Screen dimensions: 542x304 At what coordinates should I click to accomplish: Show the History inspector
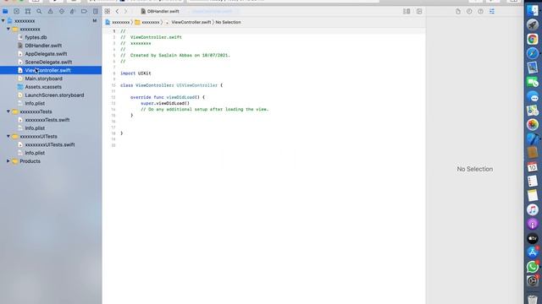(x=469, y=11)
